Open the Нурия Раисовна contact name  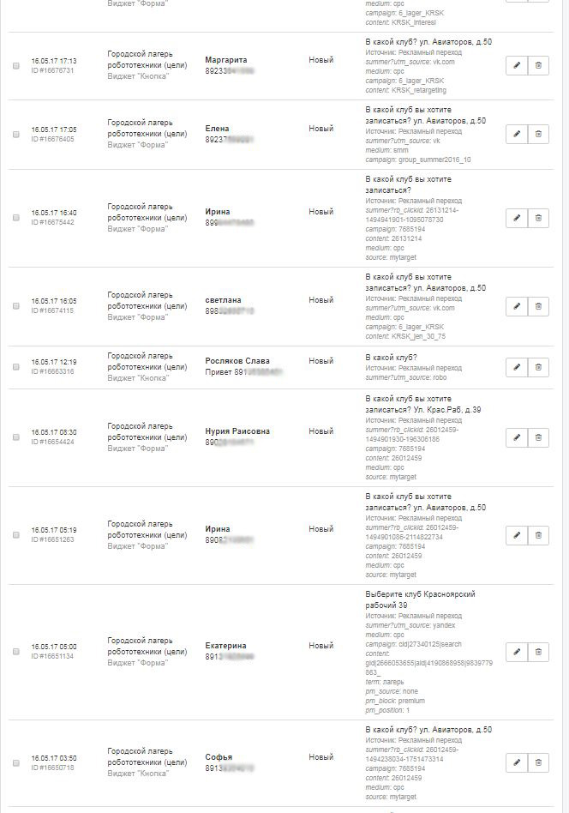[x=237, y=431]
